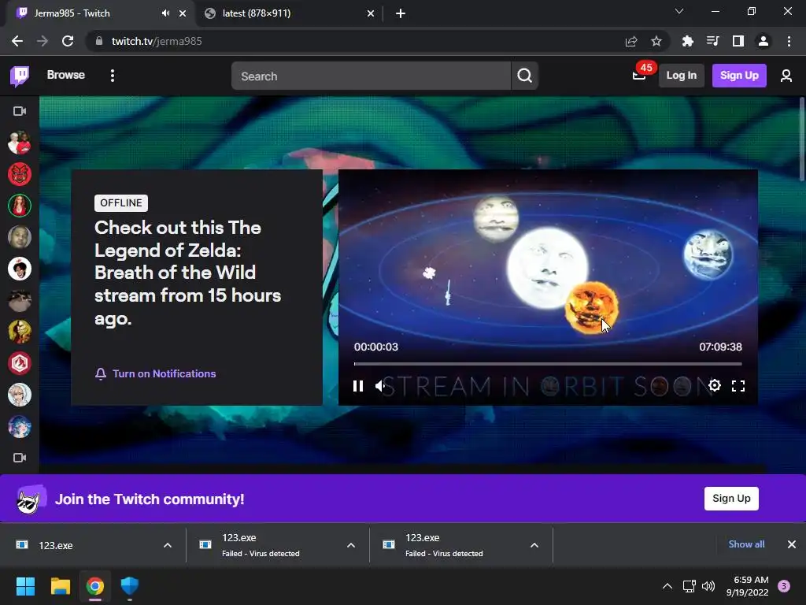Open the media controls icon
The width and height of the screenshot is (806, 605).
712,41
